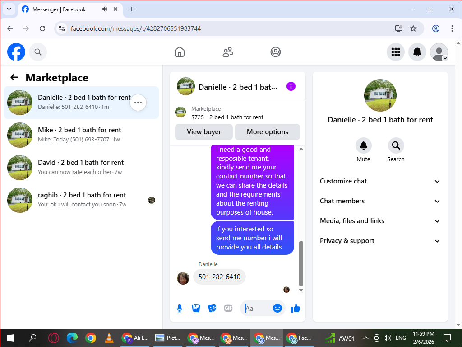The height and width of the screenshot is (347, 462).
Task: Close the Messenger browser tab
Action: coord(116,9)
